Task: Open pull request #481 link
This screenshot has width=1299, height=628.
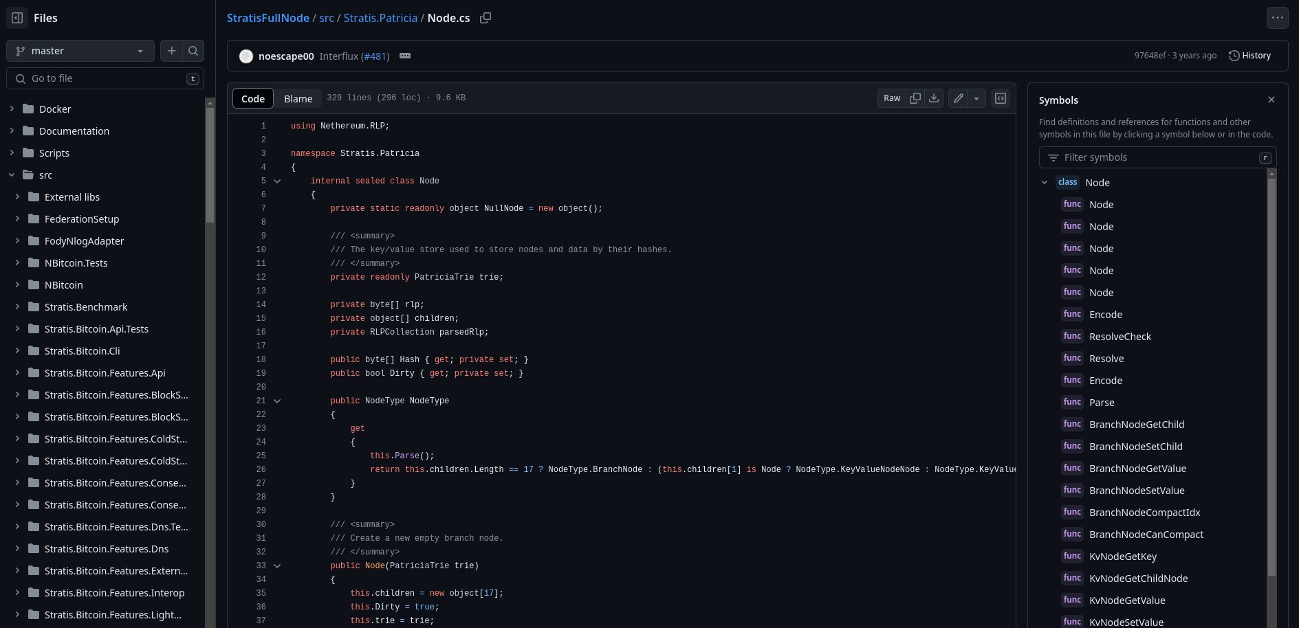Action: 375,56
